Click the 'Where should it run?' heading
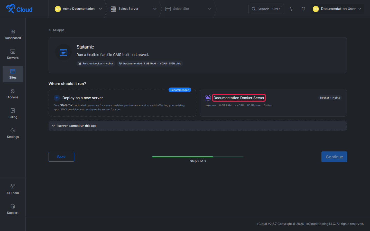 click(x=67, y=84)
